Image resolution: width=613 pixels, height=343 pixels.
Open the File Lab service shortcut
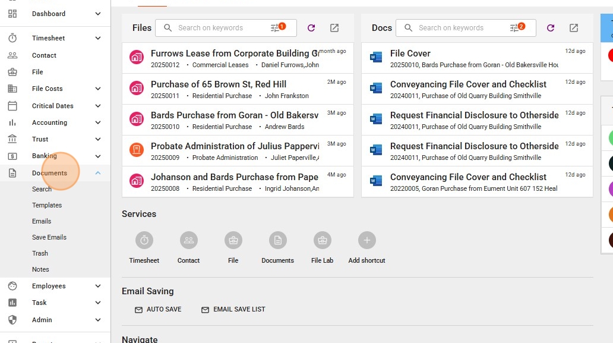(x=322, y=240)
